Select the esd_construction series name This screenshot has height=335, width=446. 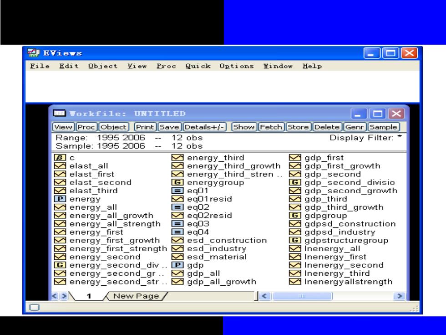[227, 241]
